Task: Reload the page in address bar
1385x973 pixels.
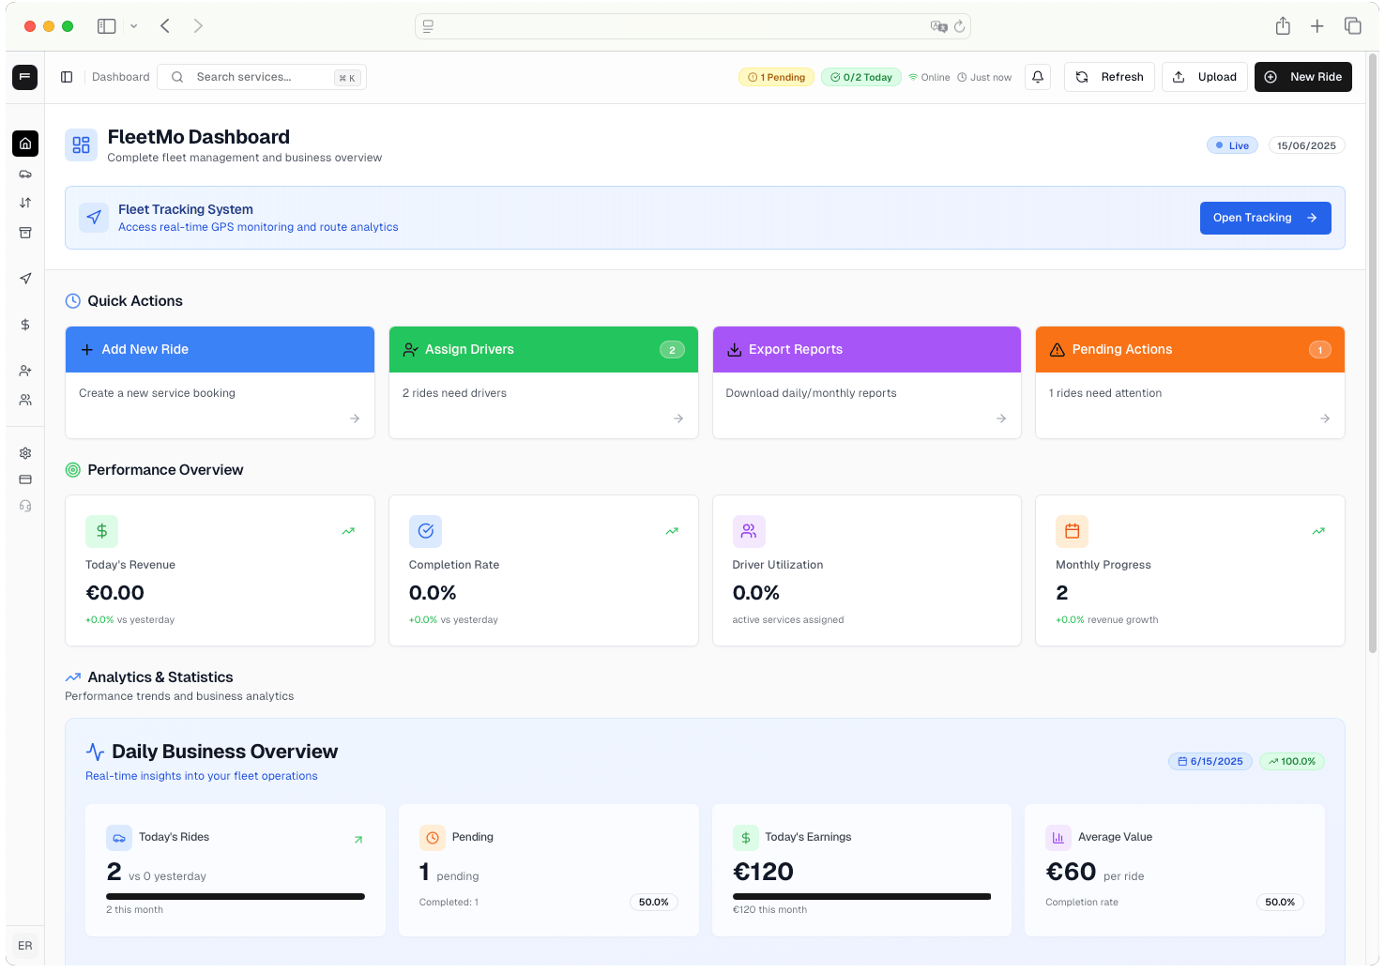Action: tap(959, 26)
